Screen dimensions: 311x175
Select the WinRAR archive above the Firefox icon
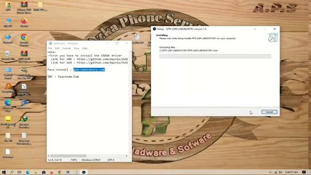[x=24, y=7]
